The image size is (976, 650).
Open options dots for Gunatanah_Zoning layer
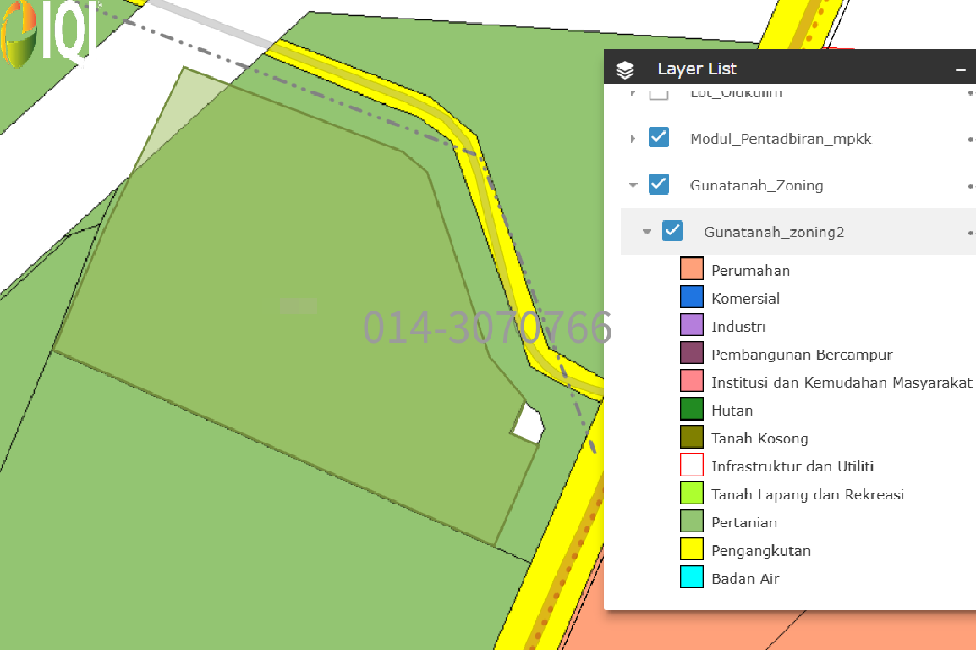(x=971, y=185)
